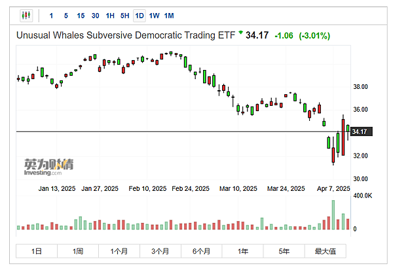
Task: Click the 36.00 price axis label
Action: pos(360,109)
